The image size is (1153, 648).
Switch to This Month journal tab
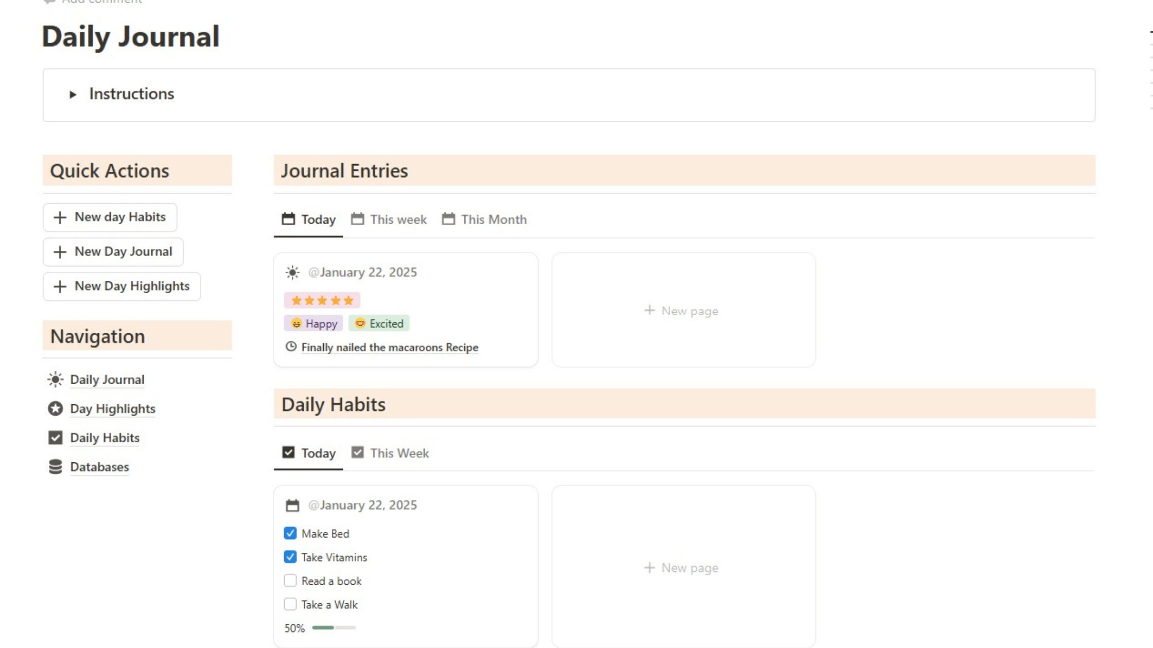click(484, 220)
